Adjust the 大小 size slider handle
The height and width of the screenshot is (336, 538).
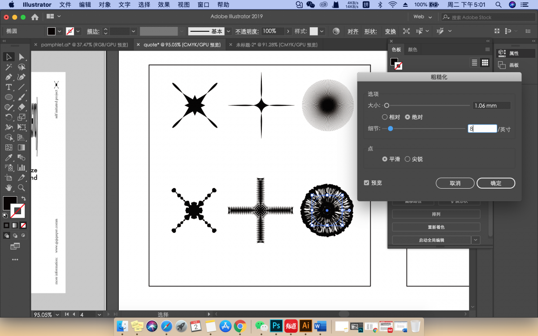(x=386, y=106)
